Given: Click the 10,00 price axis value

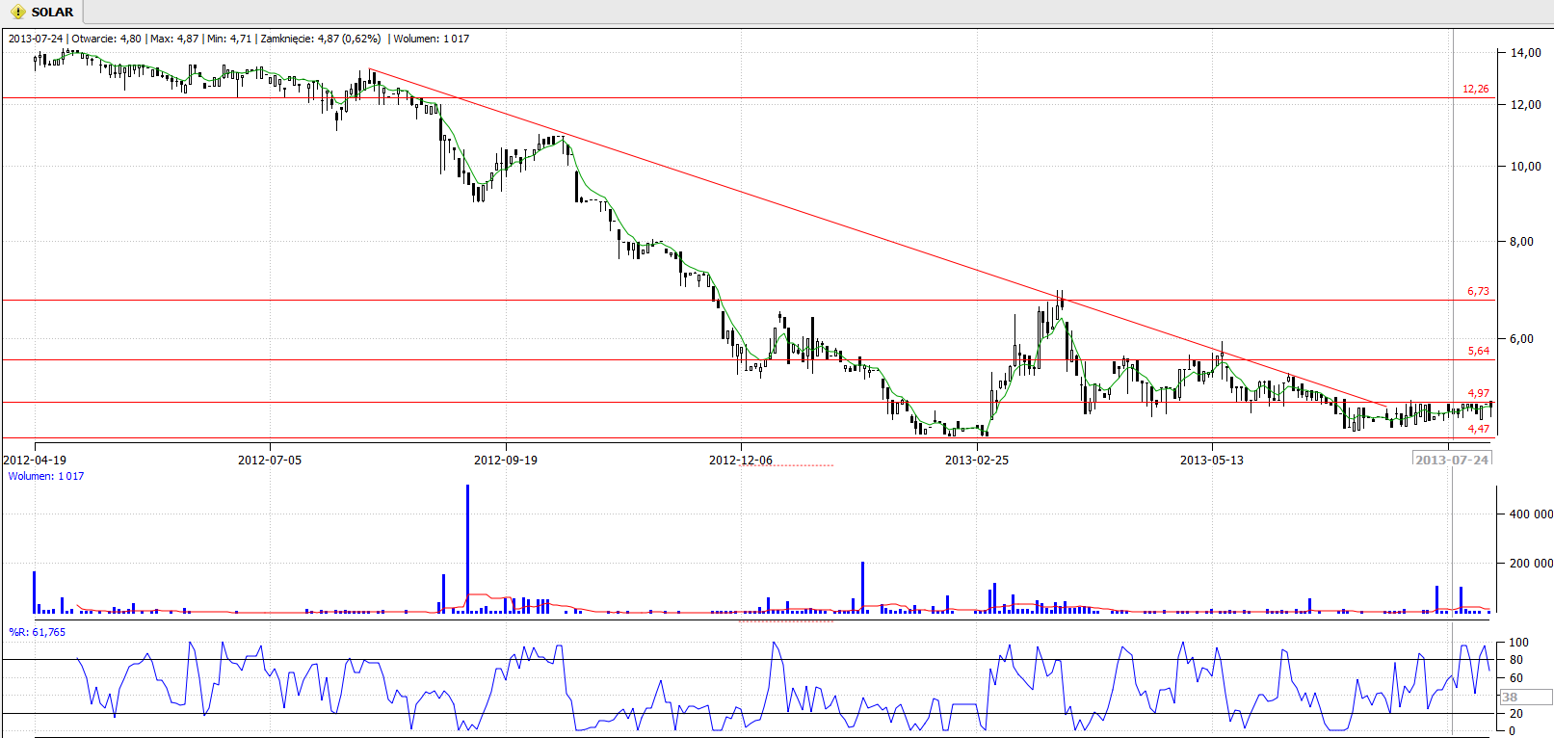Looking at the screenshot, I should (1525, 167).
